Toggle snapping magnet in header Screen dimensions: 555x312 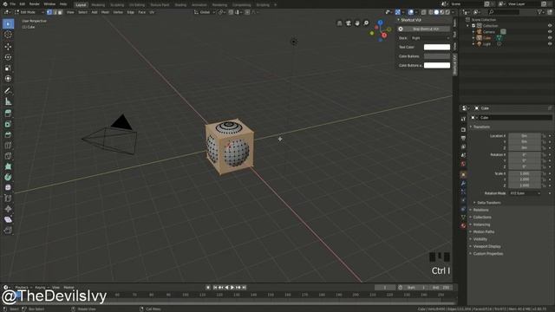(x=231, y=12)
